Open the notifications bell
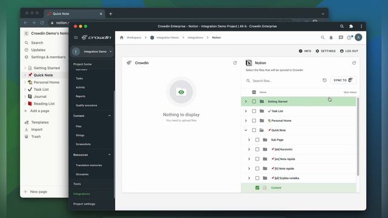Image resolution: width=388 pixels, height=218 pixels. pyautogui.click(x=331, y=38)
